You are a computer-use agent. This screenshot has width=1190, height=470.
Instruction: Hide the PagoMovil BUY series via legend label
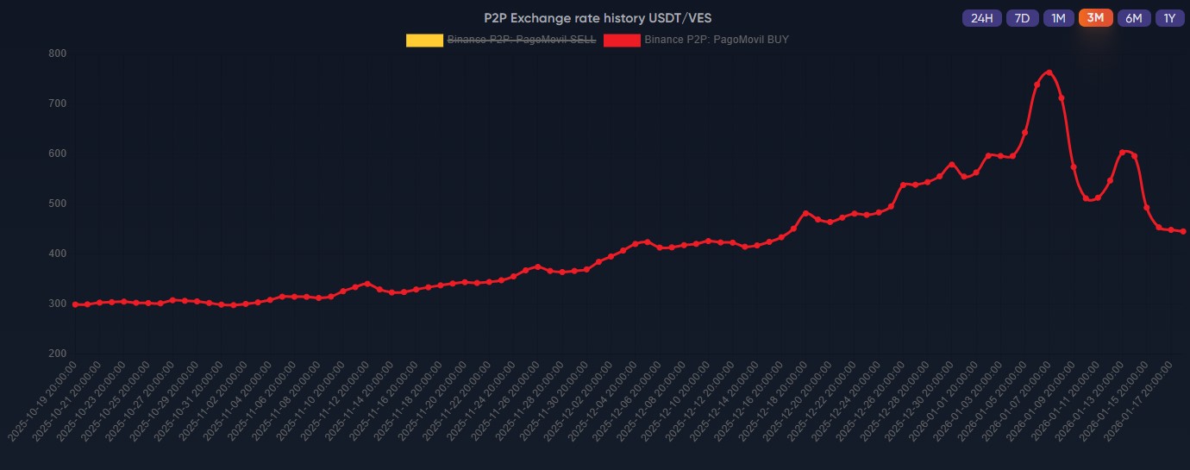716,40
